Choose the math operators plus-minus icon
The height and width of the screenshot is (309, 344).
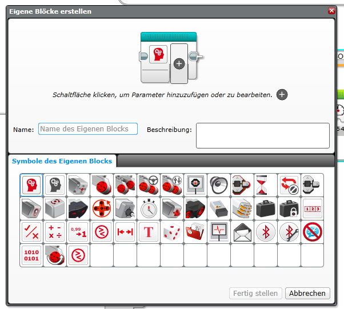[x=55, y=232]
